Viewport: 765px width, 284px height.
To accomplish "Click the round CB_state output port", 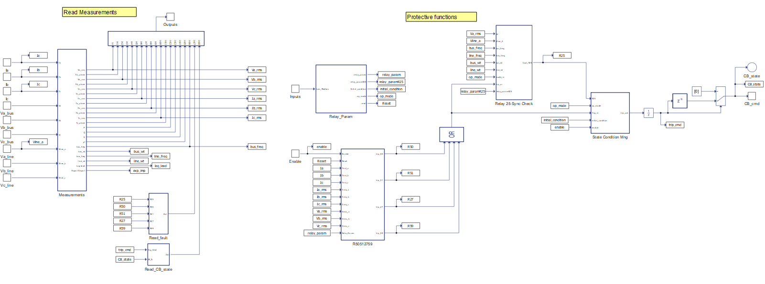I will [752, 67].
